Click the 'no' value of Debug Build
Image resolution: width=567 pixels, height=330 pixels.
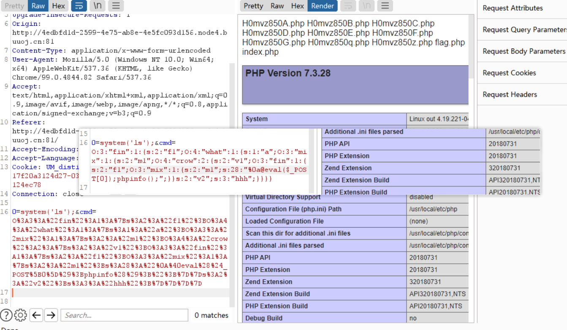click(413, 318)
